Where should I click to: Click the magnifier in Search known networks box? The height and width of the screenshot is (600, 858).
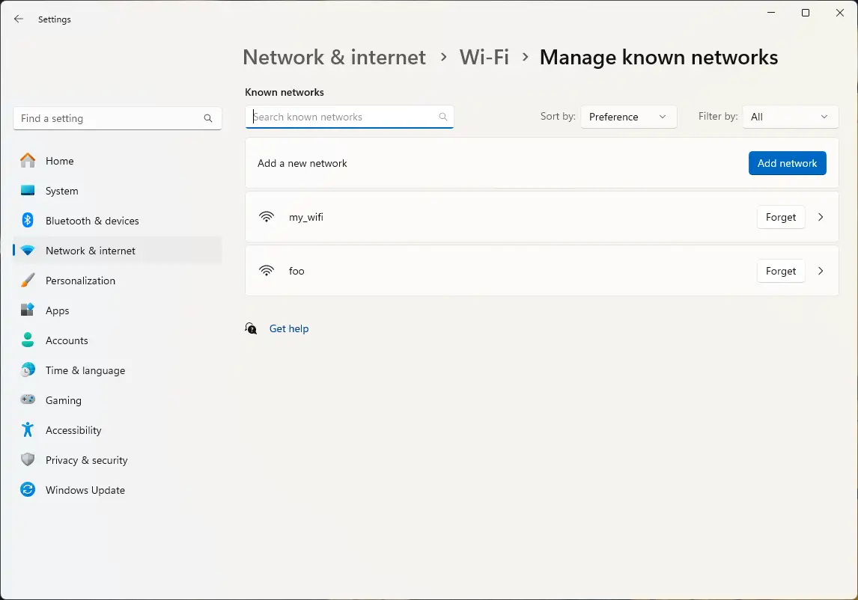coord(443,117)
